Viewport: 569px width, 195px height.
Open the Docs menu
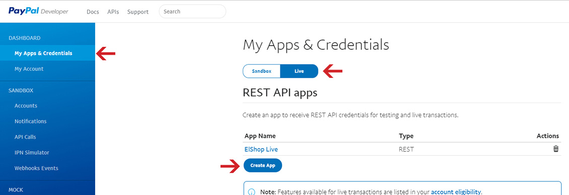point(93,12)
